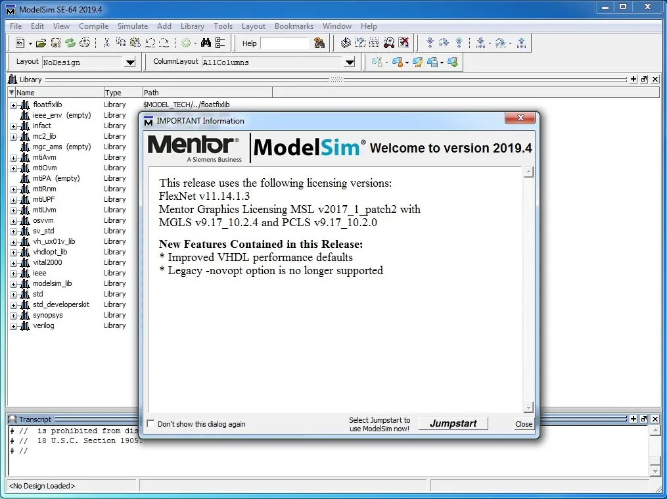Click the pencil window icon in the layout toolbar row
Screen dimensions: 667x499
click(x=418, y=62)
